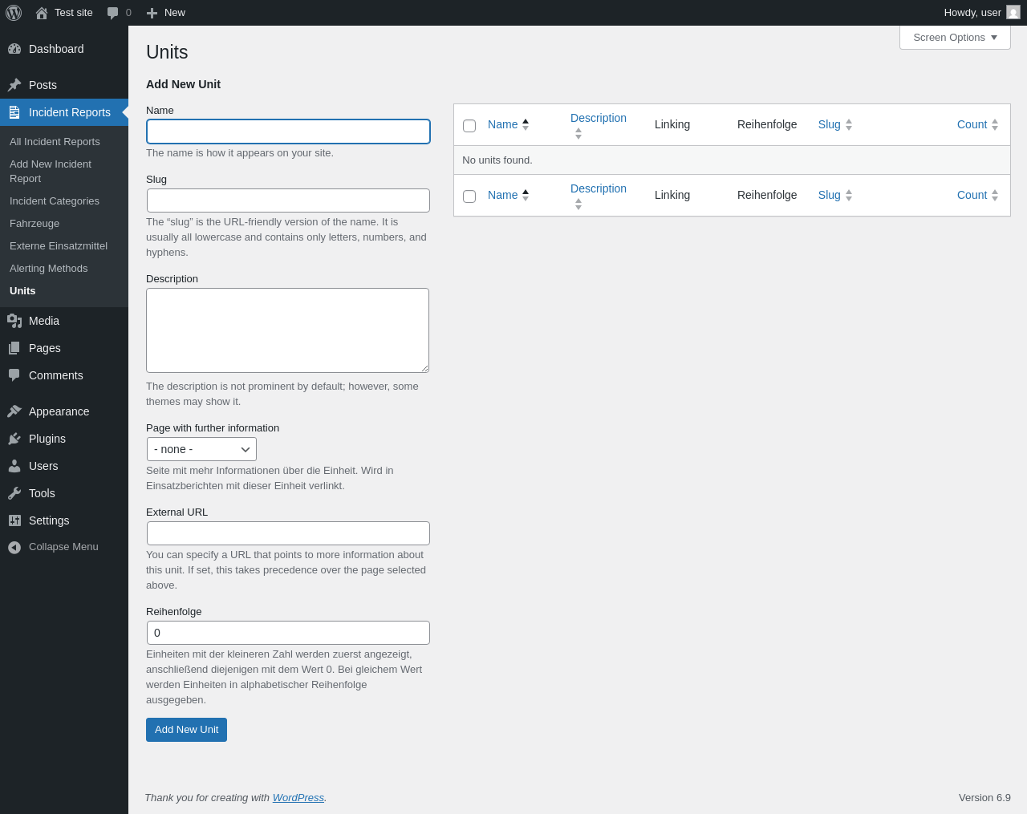Click the Appearance paintbrush icon
The image size is (1027, 814).
click(14, 411)
